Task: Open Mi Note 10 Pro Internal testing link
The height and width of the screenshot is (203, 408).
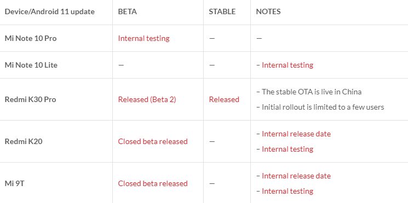Action: (x=143, y=38)
